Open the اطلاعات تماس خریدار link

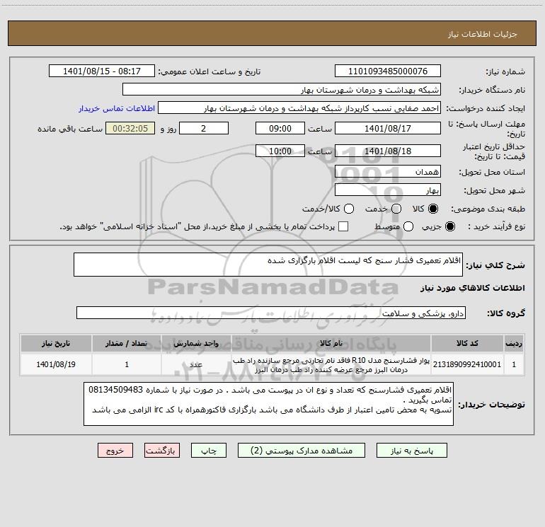point(117,108)
